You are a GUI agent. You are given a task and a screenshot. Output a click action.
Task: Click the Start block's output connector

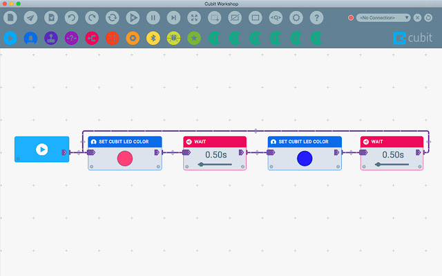[x=64, y=152]
